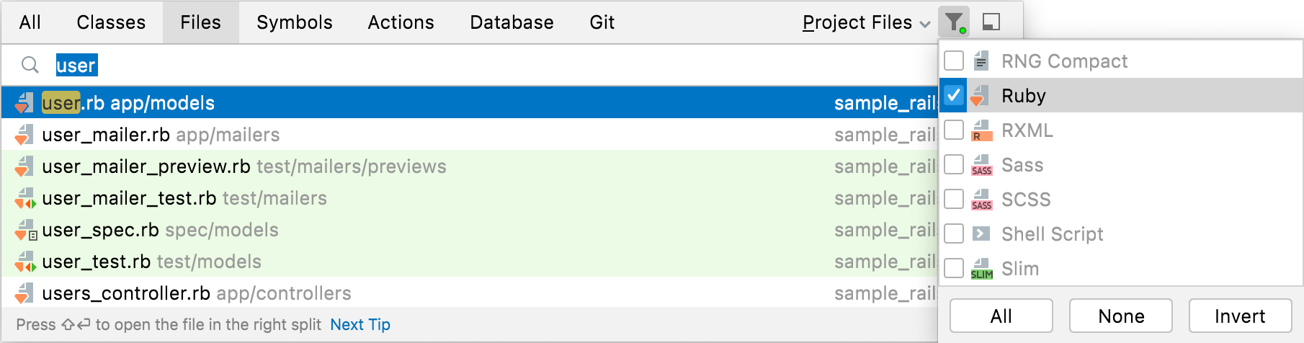Switch to the Symbols tab
The width and height of the screenshot is (1304, 343).
click(x=294, y=22)
